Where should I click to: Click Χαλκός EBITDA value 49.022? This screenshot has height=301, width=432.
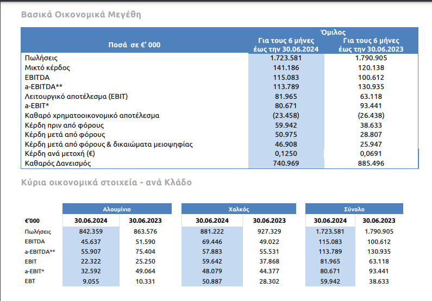click(269, 242)
